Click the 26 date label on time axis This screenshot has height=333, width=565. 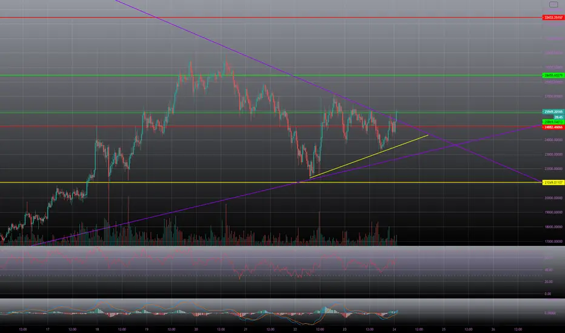pyautogui.click(x=493, y=329)
